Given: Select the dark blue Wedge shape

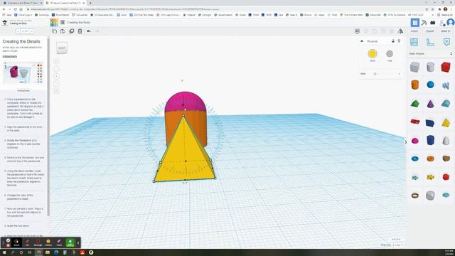Looking at the screenshot, I should click(x=430, y=123).
